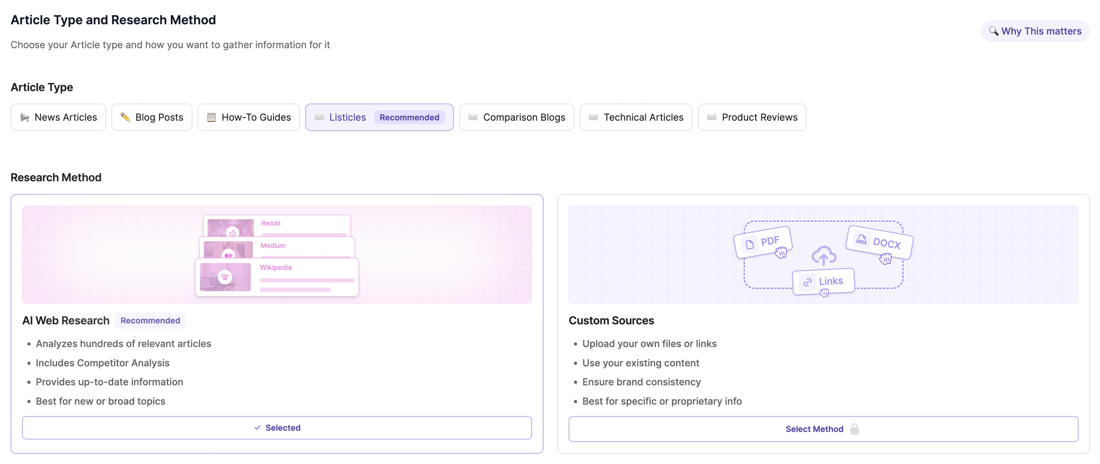Select the Blog Posts article type
The width and height of the screenshot is (1100, 464).
click(152, 117)
